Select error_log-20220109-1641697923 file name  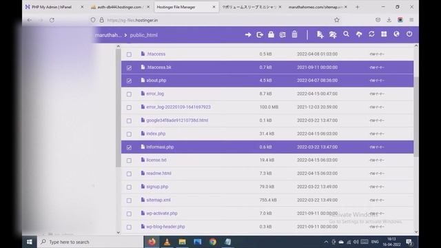click(x=178, y=107)
